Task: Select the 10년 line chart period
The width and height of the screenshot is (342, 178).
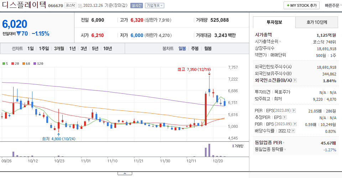Action: 108,48
